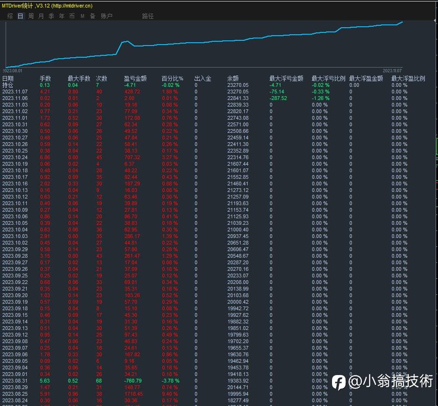
Task: Click the 日期 column header
Action: 8,79
